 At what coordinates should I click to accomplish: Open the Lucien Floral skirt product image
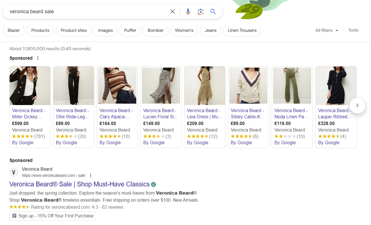[x=161, y=86]
